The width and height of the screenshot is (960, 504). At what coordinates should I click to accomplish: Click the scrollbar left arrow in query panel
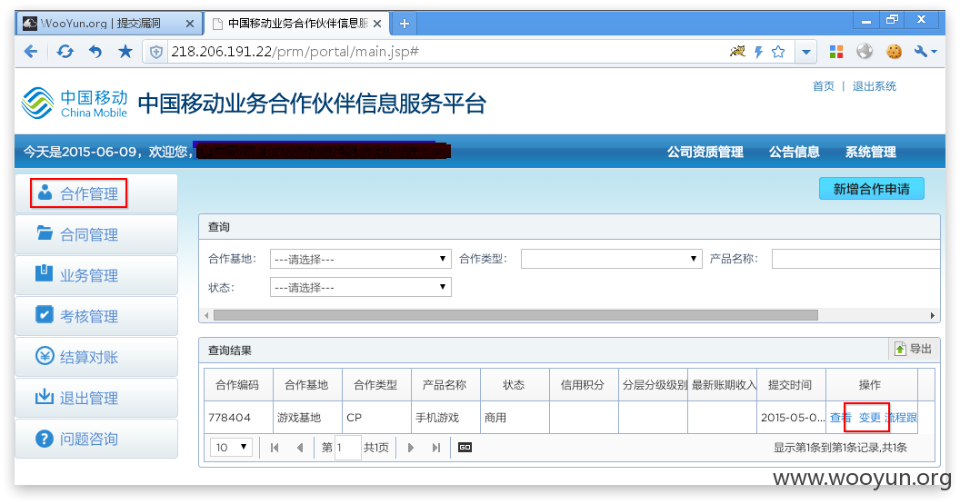pos(207,316)
